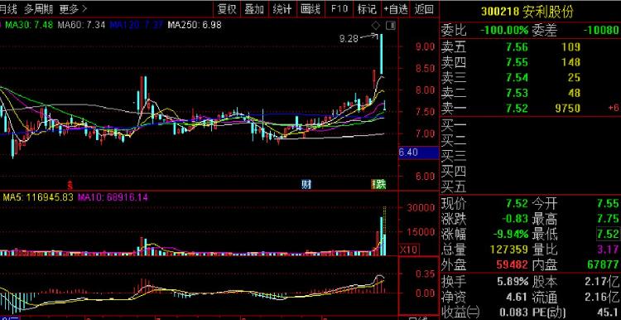The image size is (621, 320).
Task: Click the blue MA120 indicator label
Action: pyautogui.click(x=136, y=26)
